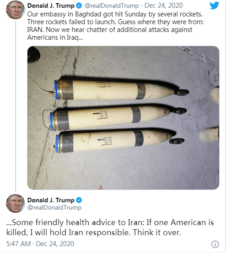The width and height of the screenshot is (226, 253).
Task: Open the tweet info icon
Action: tap(215, 244)
